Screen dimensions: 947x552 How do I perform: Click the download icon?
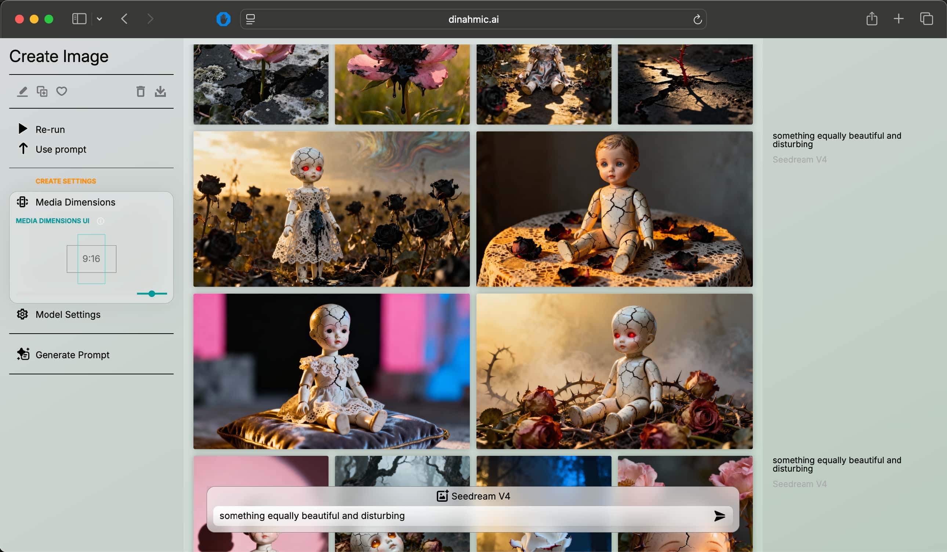click(x=160, y=91)
